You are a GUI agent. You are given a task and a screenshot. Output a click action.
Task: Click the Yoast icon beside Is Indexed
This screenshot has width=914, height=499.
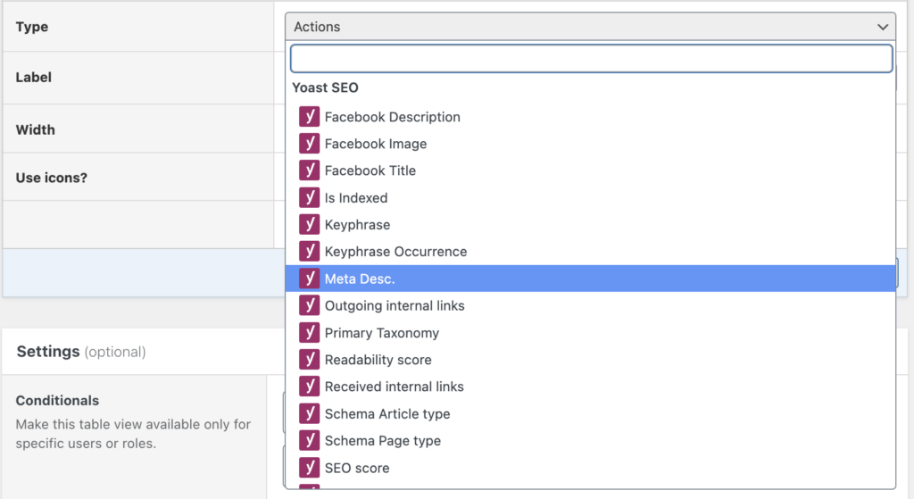click(309, 197)
